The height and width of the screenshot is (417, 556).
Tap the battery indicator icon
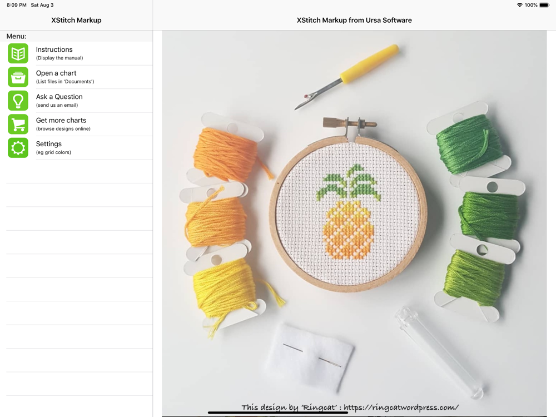pos(544,5)
